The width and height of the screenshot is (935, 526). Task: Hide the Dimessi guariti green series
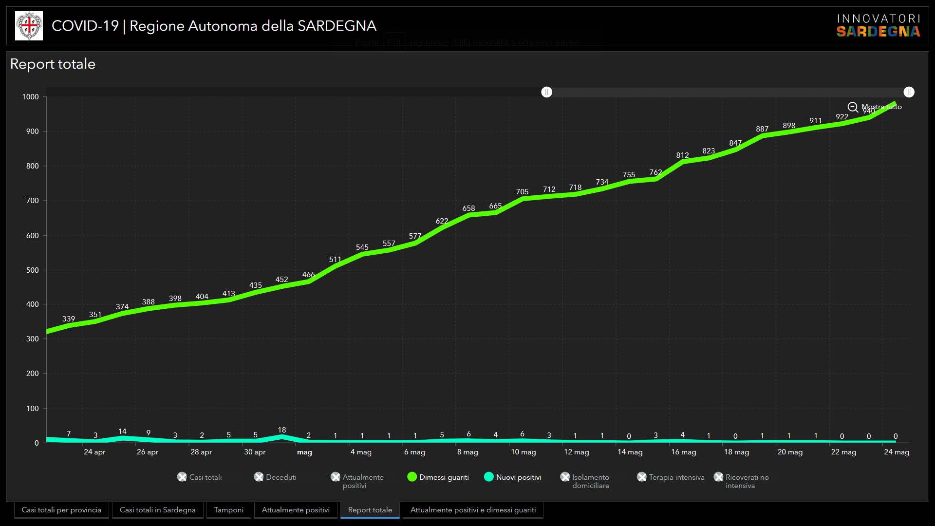point(412,477)
